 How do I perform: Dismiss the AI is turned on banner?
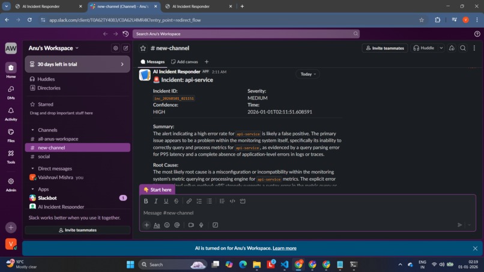click(475, 248)
